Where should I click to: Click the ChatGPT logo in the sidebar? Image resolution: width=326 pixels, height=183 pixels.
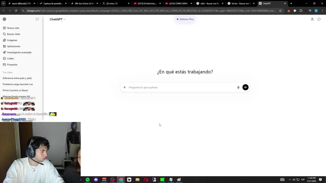(x=4, y=19)
